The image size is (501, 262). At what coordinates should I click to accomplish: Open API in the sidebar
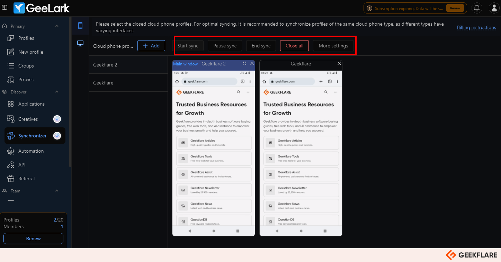pos(22,165)
